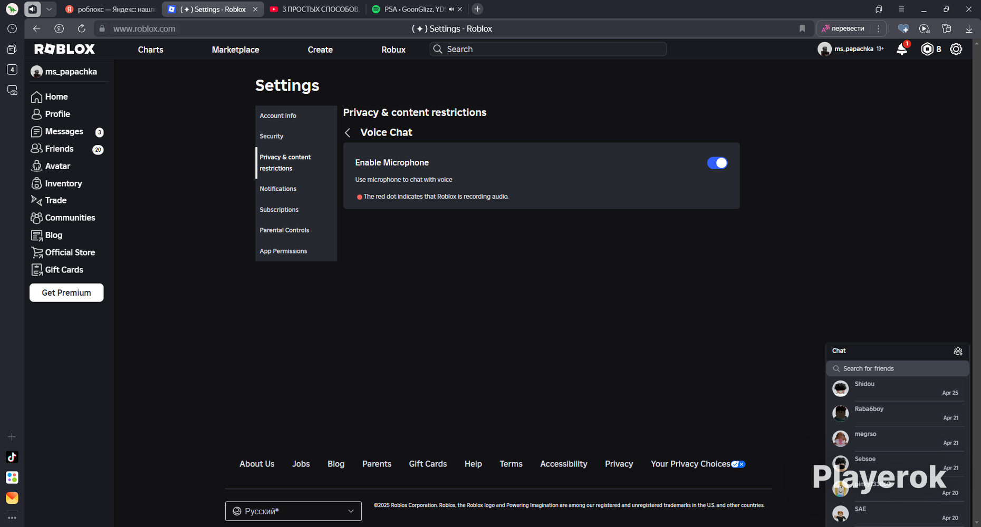Go back in browser history
981x527 pixels.
(36, 28)
